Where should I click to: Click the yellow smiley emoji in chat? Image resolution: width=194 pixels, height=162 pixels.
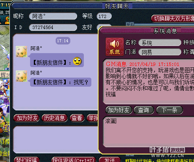point(77,61)
